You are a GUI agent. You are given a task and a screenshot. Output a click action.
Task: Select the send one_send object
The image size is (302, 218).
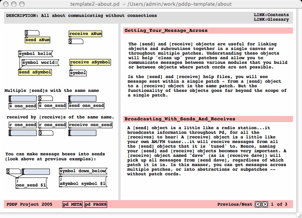click(87, 106)
